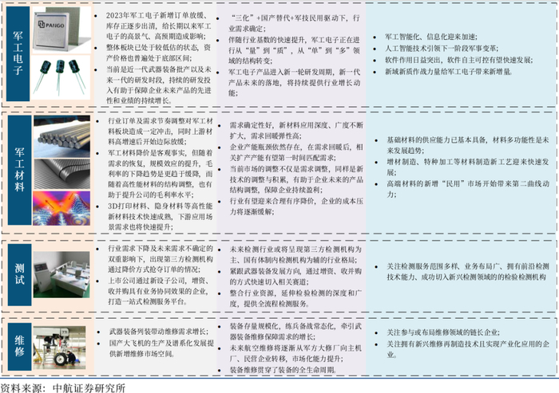Screen dimensions: 559x393
Task: Click the 军工电子 category label
Action: tap(18, 53)
